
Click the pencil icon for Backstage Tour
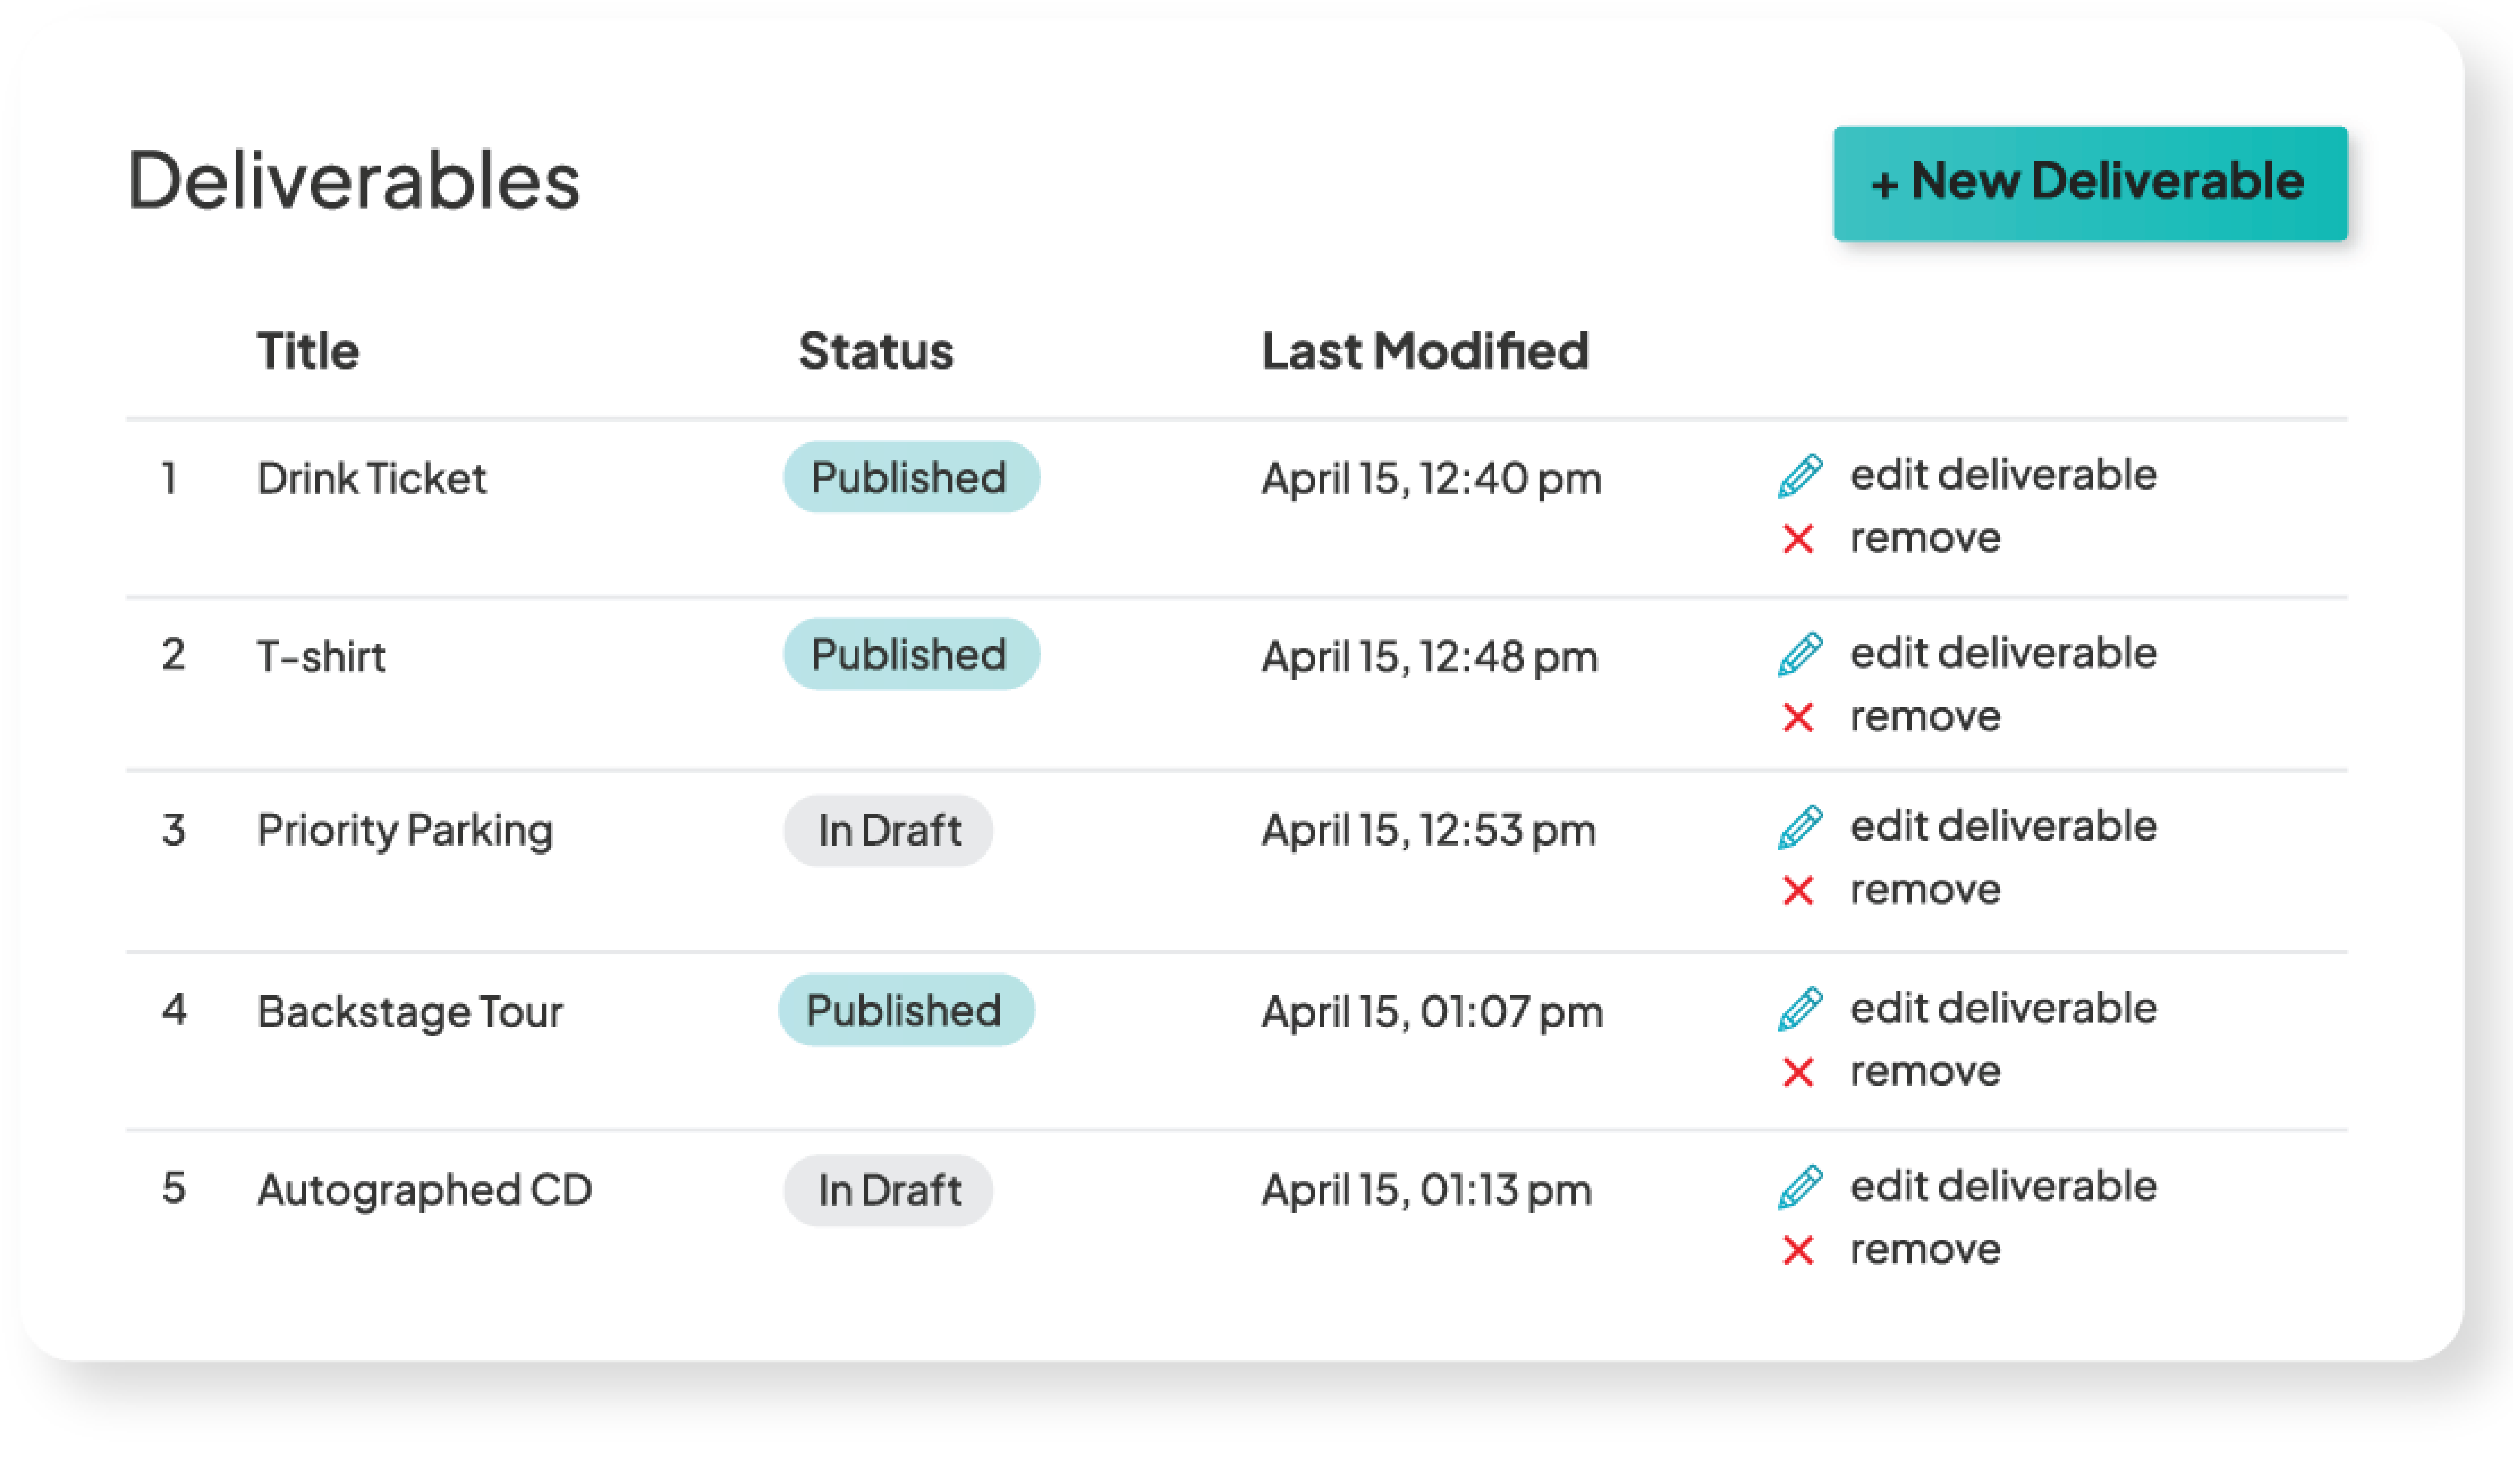(x=1799, y=1009)
